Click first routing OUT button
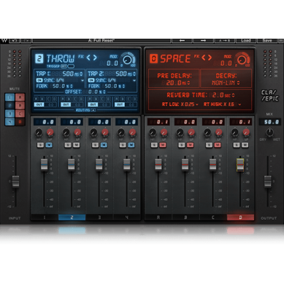 39,104
